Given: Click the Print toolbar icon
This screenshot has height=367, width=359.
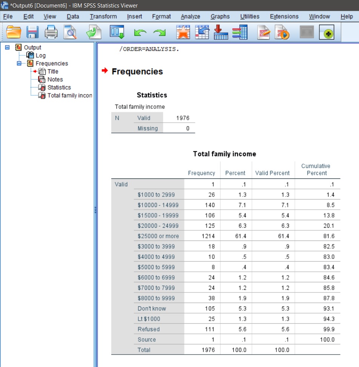Looking at the screenshot, I should tap(51, 33).
